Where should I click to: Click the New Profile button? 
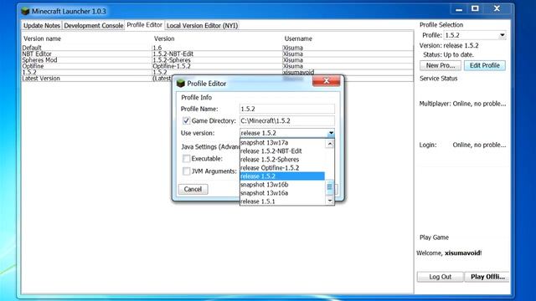[x=441, y=65]
